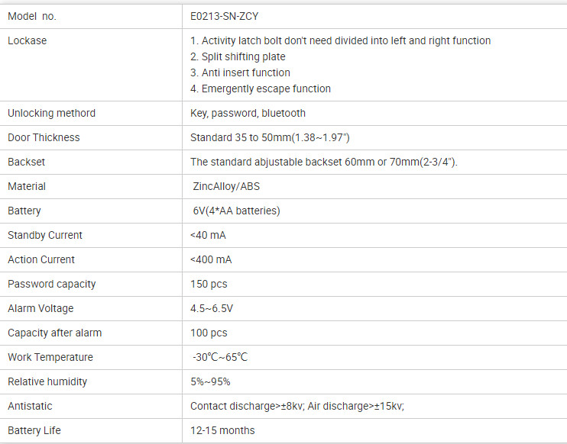Select 'Emergently escape function' entry
The image size is (567, 444).
pos(261,88)
